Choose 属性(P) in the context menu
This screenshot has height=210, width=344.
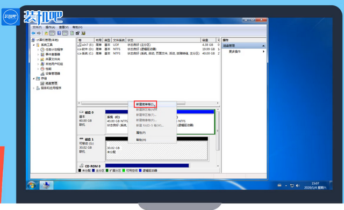141,133
